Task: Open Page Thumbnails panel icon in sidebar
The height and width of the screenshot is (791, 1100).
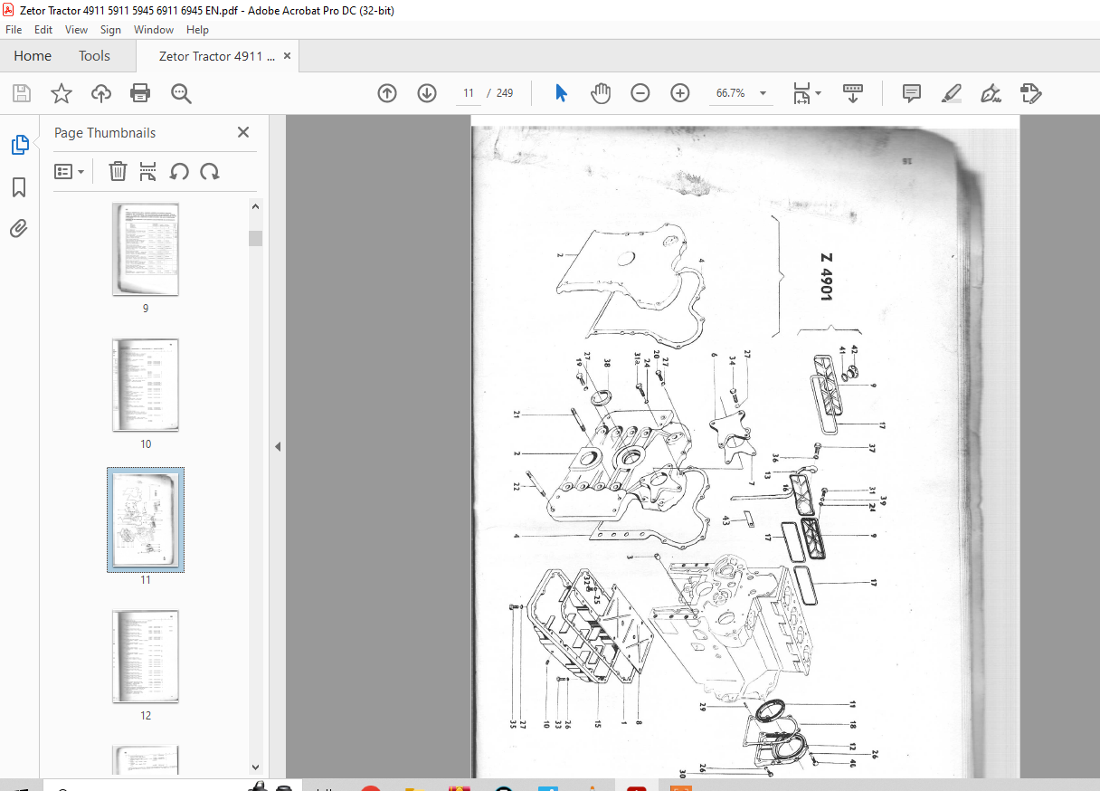Action: [19, 145]
